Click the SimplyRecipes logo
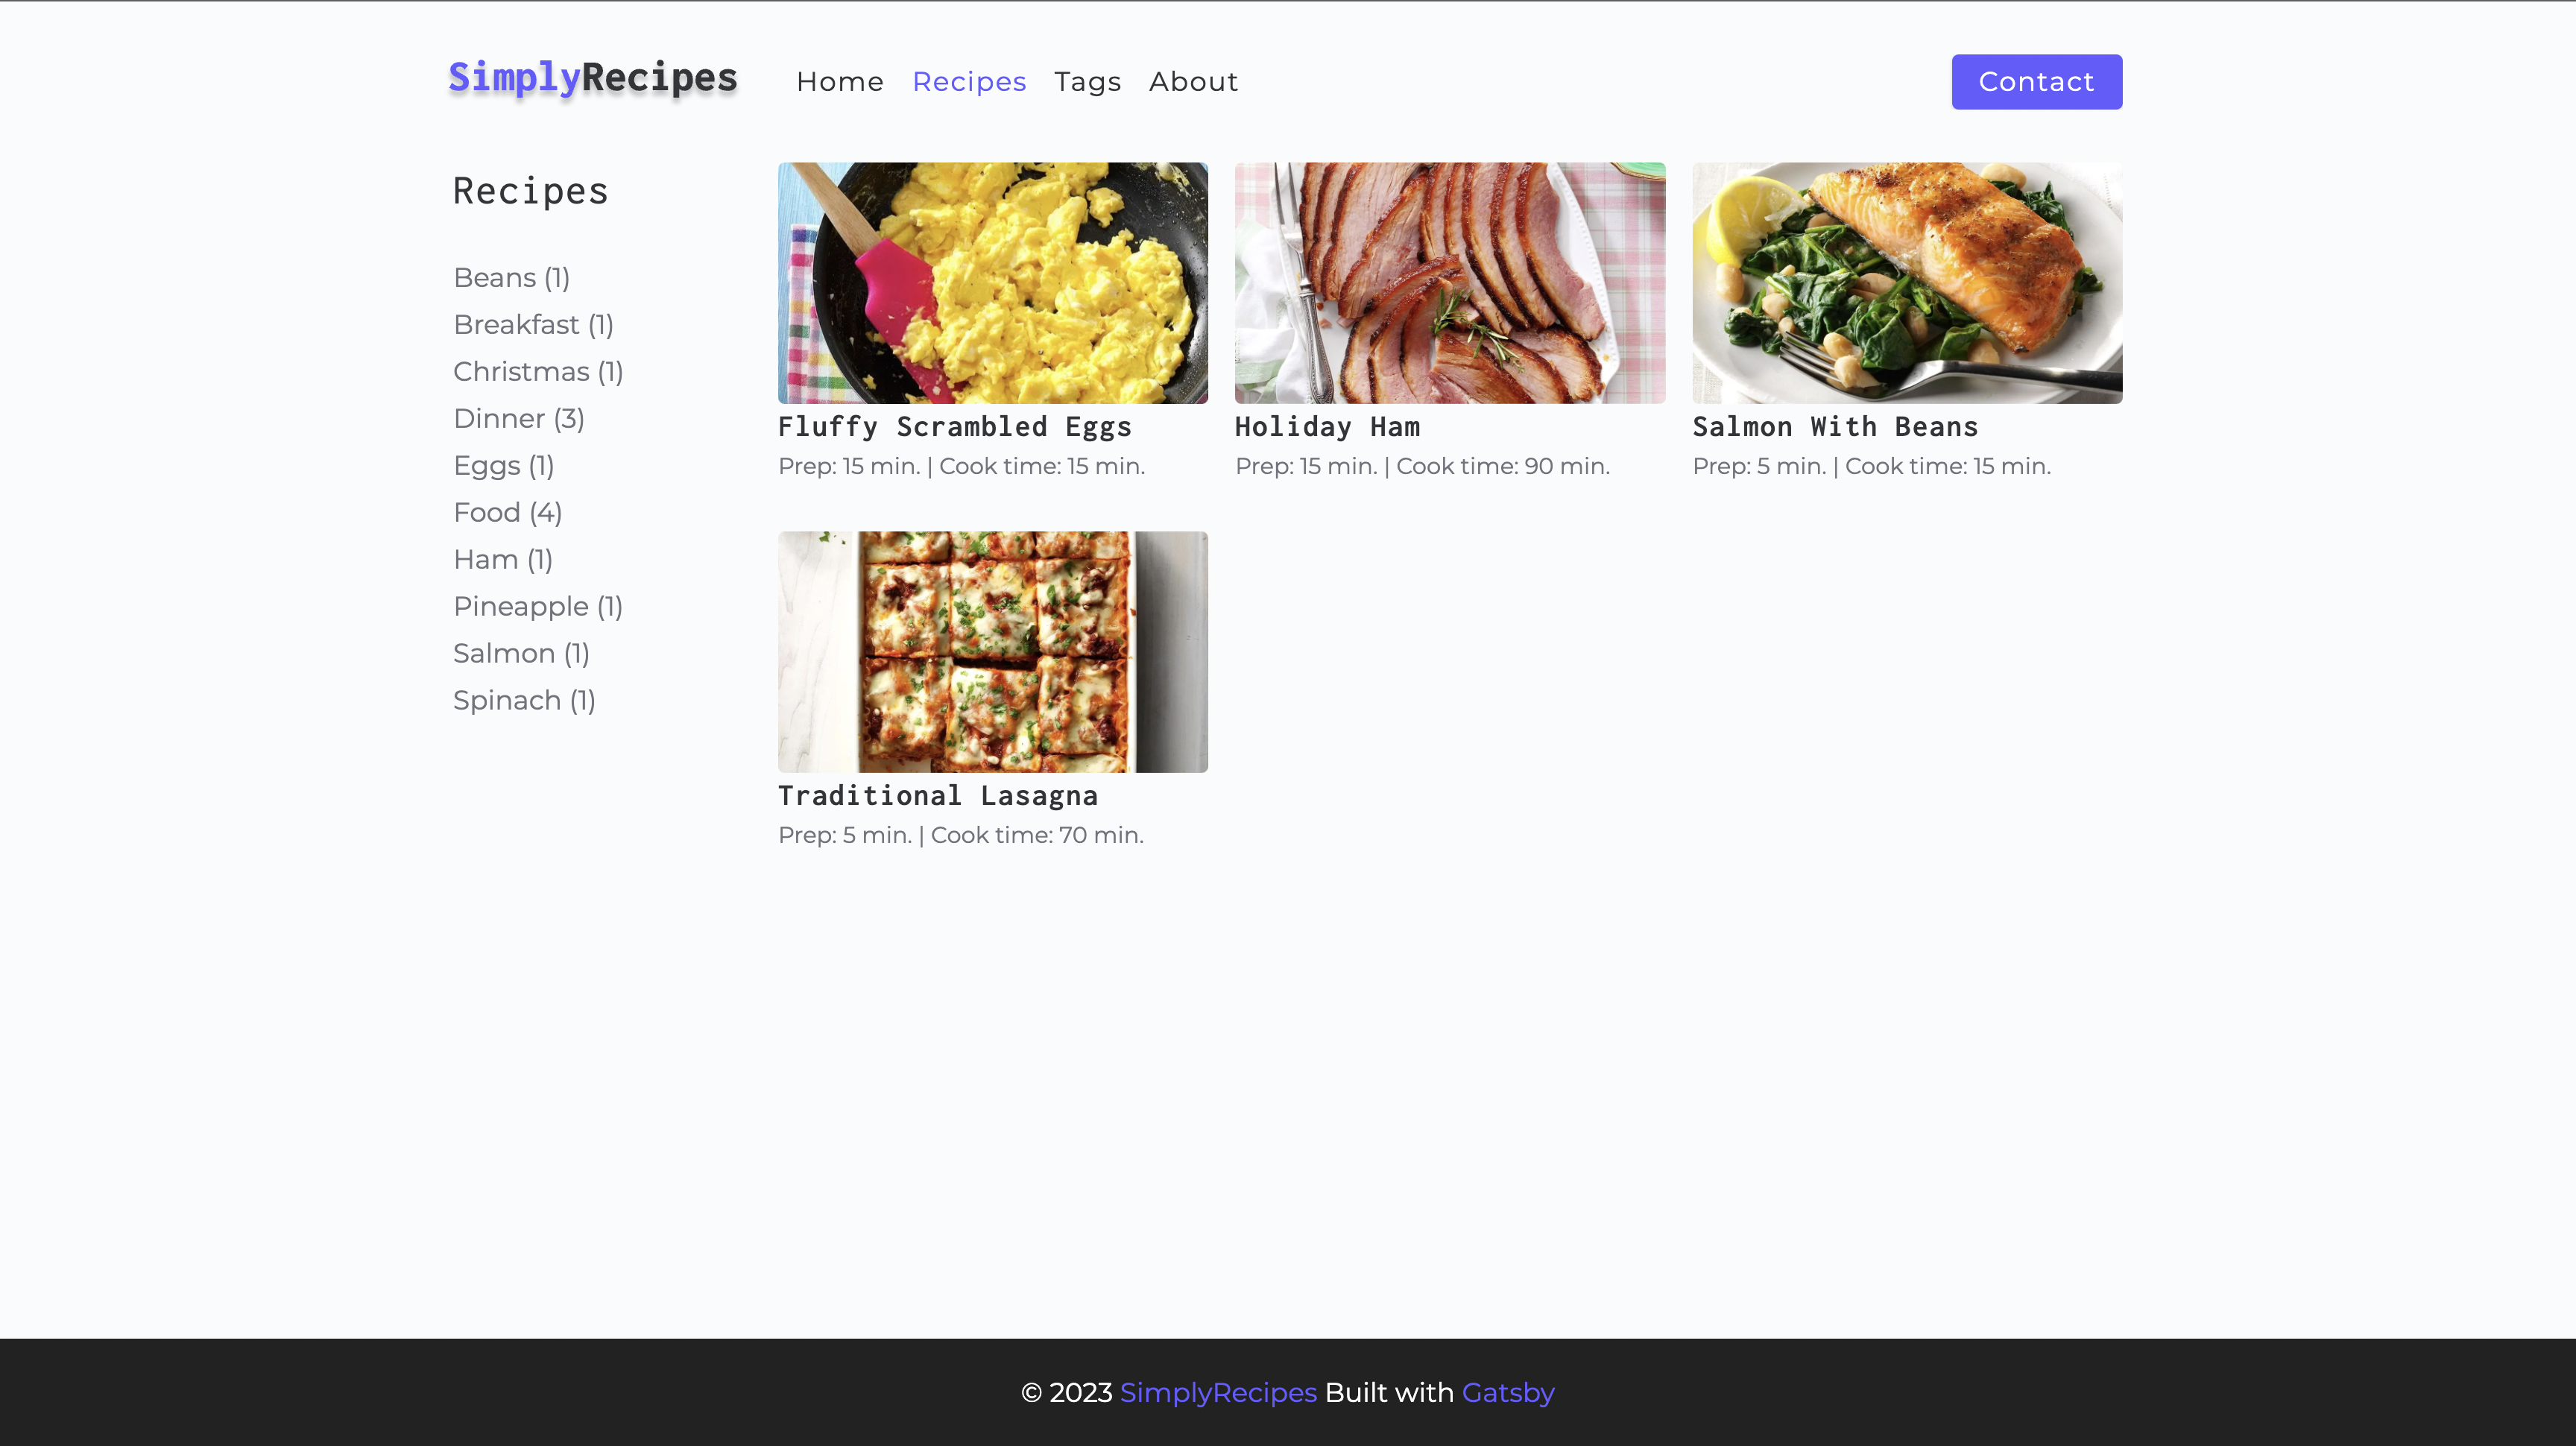This screenshot has width=2576, height=1446. click(x=593, y=78)
